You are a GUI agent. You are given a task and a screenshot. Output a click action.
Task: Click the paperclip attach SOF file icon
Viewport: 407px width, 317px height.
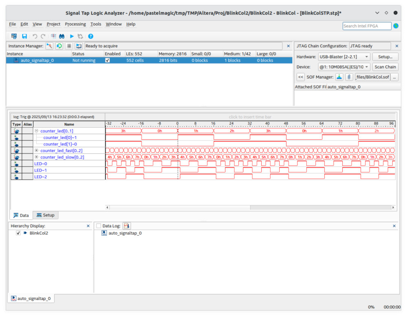coord(349,77)
